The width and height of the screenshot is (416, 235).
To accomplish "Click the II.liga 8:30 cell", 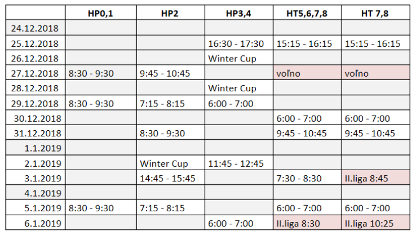I will point(307,223).
